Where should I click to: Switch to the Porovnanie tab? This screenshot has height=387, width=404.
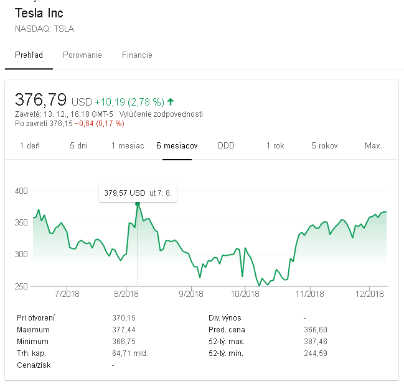pyautogui.click(x=82, y=55)
